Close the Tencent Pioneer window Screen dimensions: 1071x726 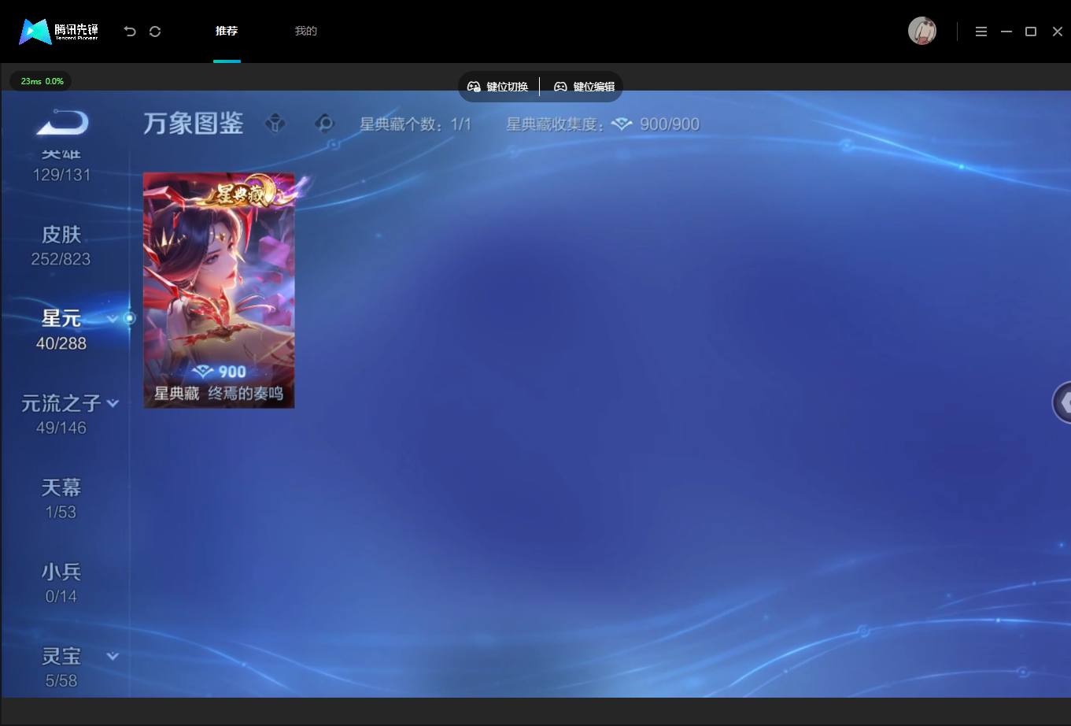[x=1058, y=31]
